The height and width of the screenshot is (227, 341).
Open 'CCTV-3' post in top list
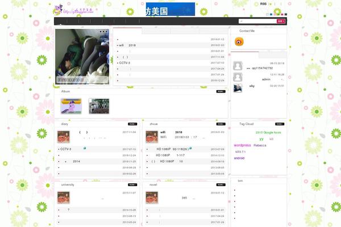(124, 63)
